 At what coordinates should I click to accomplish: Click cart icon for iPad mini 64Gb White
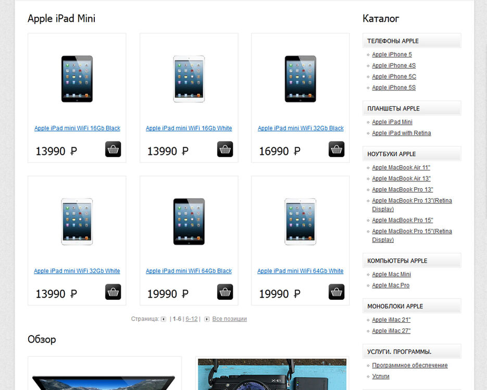click(x=336, y=292)
